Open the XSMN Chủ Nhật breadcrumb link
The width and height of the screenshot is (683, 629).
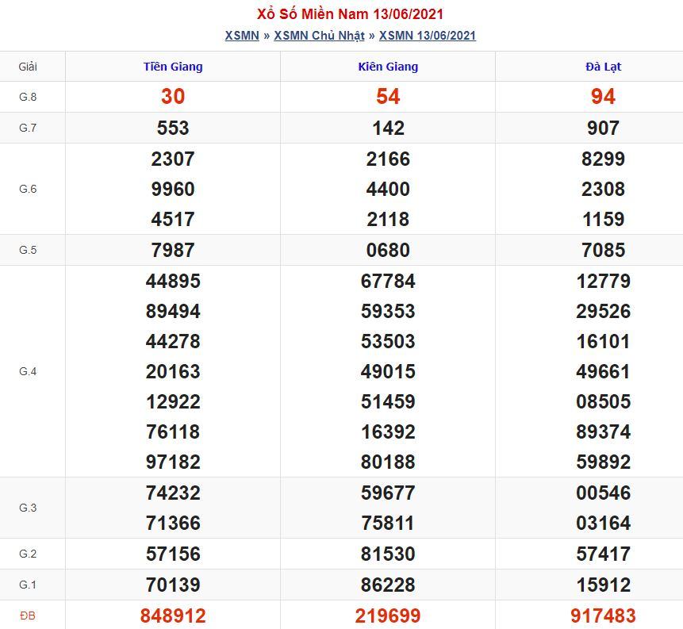tap(319, 35)
